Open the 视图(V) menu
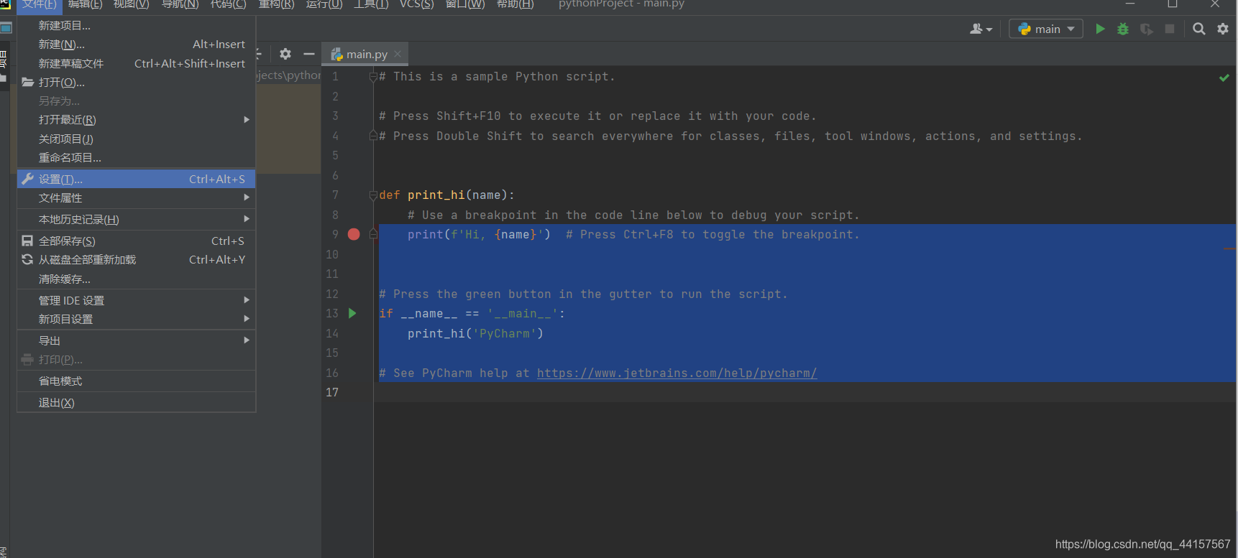1238x558 pixels. (x=131, y=4)
